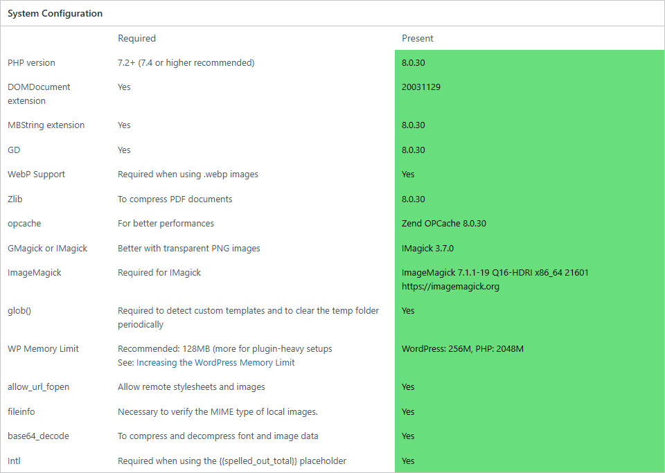Select the allow_url_fopen label
Screen dimensions: 665x473
click(x=39, y=387)
